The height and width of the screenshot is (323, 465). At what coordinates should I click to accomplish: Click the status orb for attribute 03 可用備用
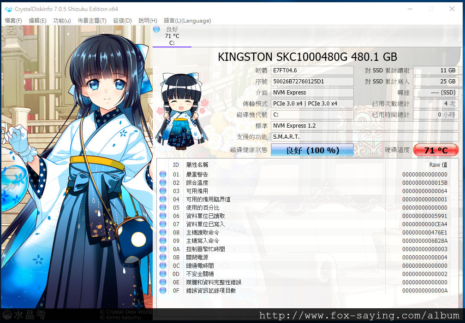(x=163, y=191)
